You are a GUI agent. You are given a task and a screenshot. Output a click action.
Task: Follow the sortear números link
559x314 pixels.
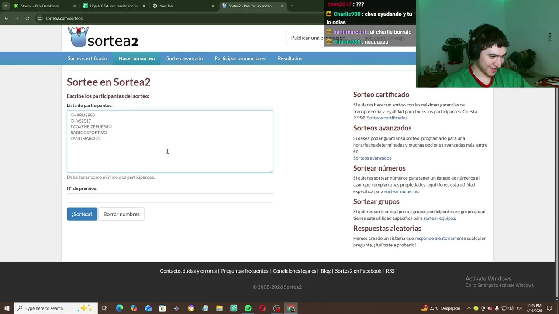pyautogui.click(x=401, y=191)
